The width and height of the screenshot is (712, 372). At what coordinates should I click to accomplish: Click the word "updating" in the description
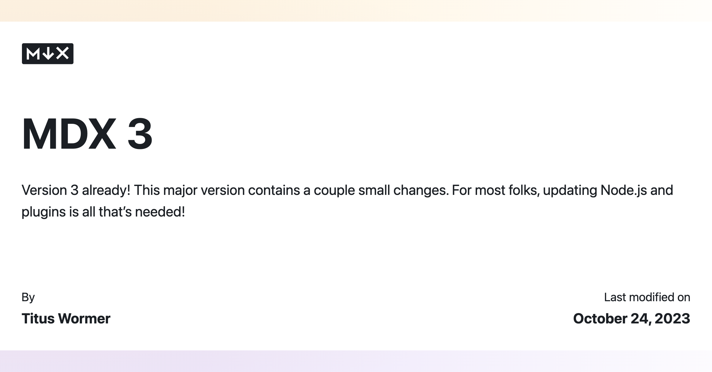pyautogui.click(x=570, y=190)
